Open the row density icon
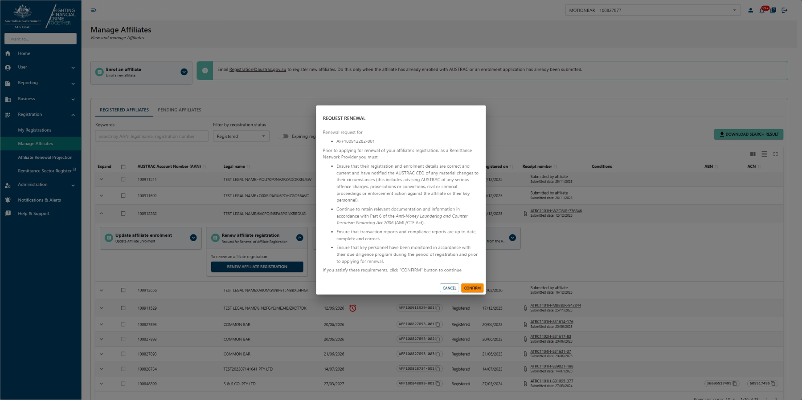 point(764,154)
